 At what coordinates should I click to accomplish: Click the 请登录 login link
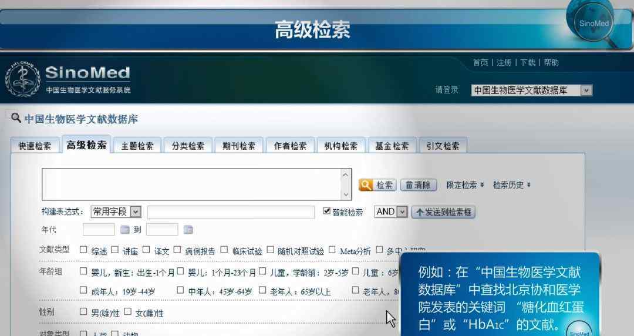(x=447, y=90)
